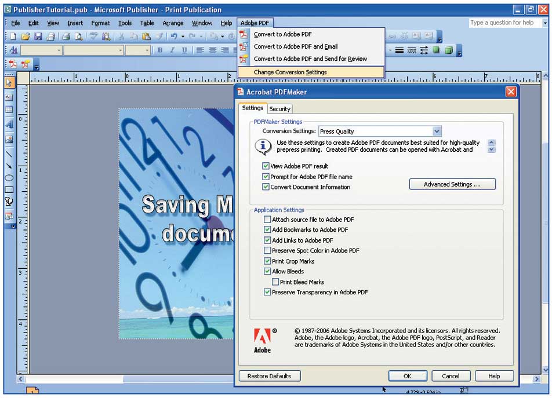Choose the Line/Border Style icon
552x398 pixels.
(399, 50)
